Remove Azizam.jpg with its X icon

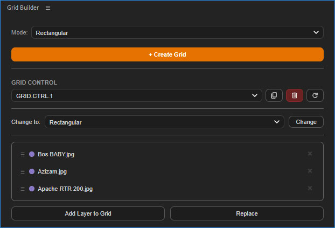(x=310, y=171)
